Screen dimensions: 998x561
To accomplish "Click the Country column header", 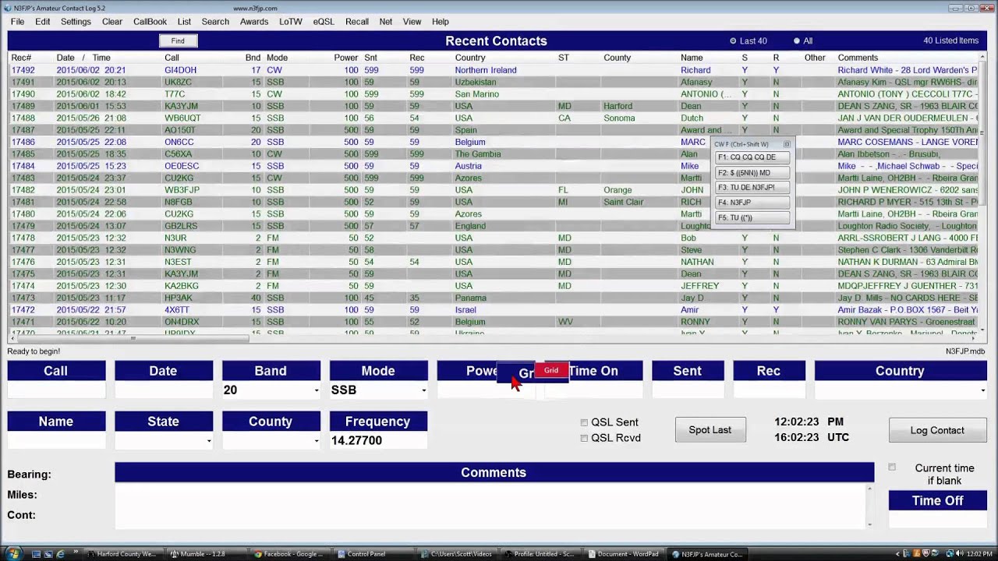I will click(x=470, y=58).
